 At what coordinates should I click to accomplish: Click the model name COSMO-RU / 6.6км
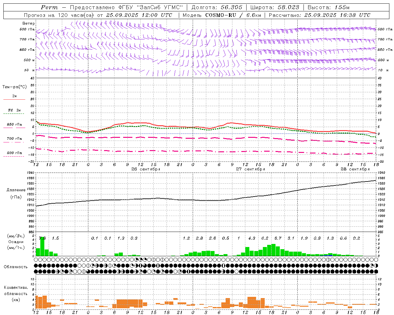coord(233,15)
